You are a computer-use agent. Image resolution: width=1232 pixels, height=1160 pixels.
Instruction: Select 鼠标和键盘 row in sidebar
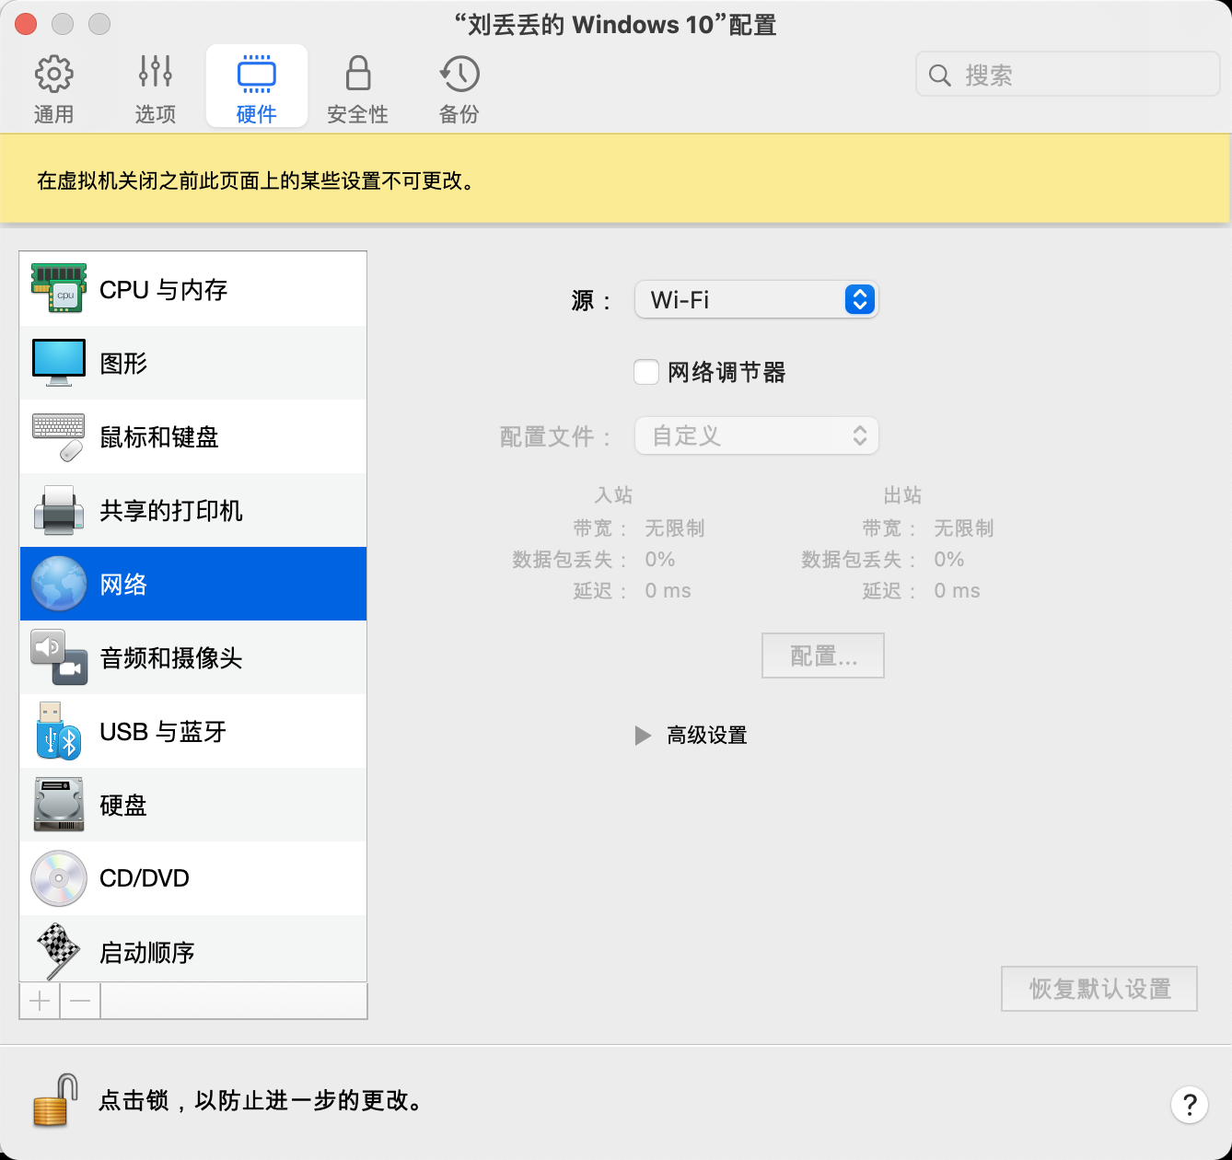click(x=193, y=436)
